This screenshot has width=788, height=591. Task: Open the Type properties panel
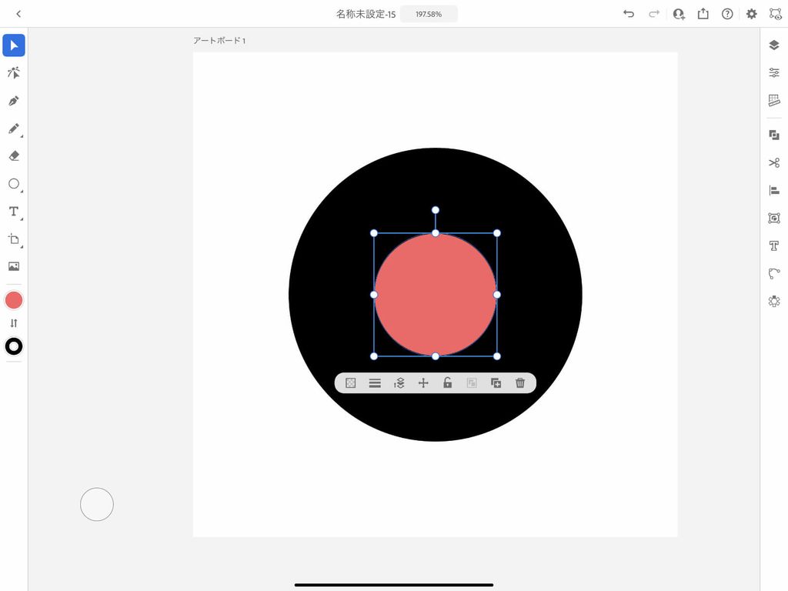pos(774,245)
